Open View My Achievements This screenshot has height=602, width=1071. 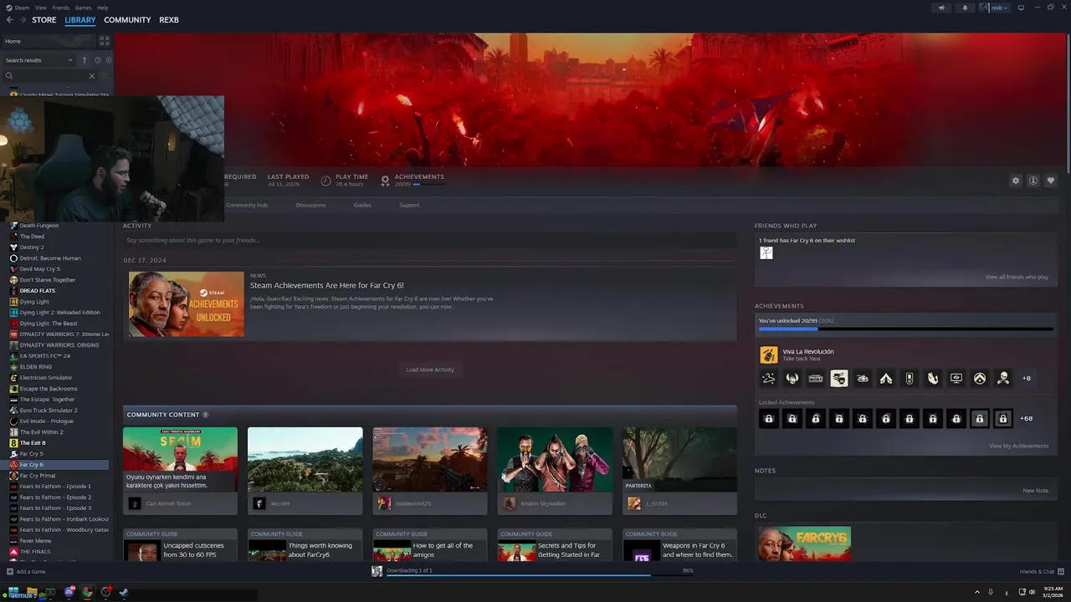[x=1018, y=446]
